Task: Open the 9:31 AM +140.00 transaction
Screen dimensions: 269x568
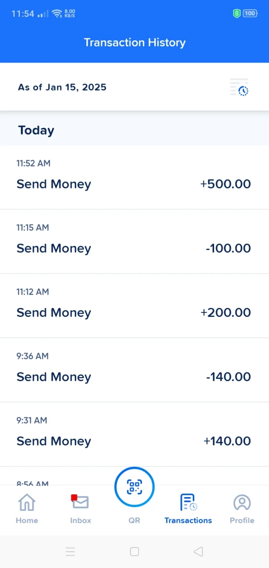Action: point(134,434)
